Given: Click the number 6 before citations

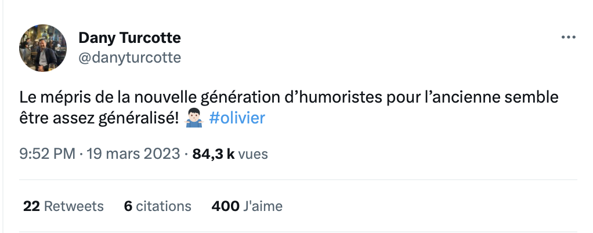Looking at the screenshot, I should click(128, 206).
